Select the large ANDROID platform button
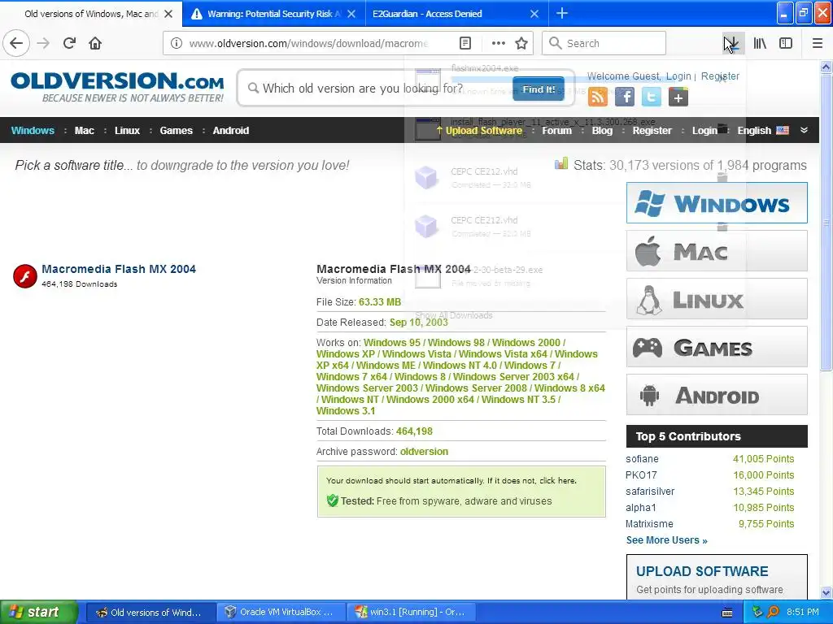833x624 pixels. [717, 395]
